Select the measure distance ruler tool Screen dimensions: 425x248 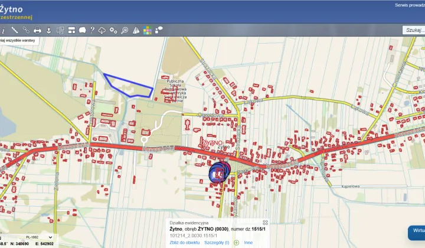point(15,30)
